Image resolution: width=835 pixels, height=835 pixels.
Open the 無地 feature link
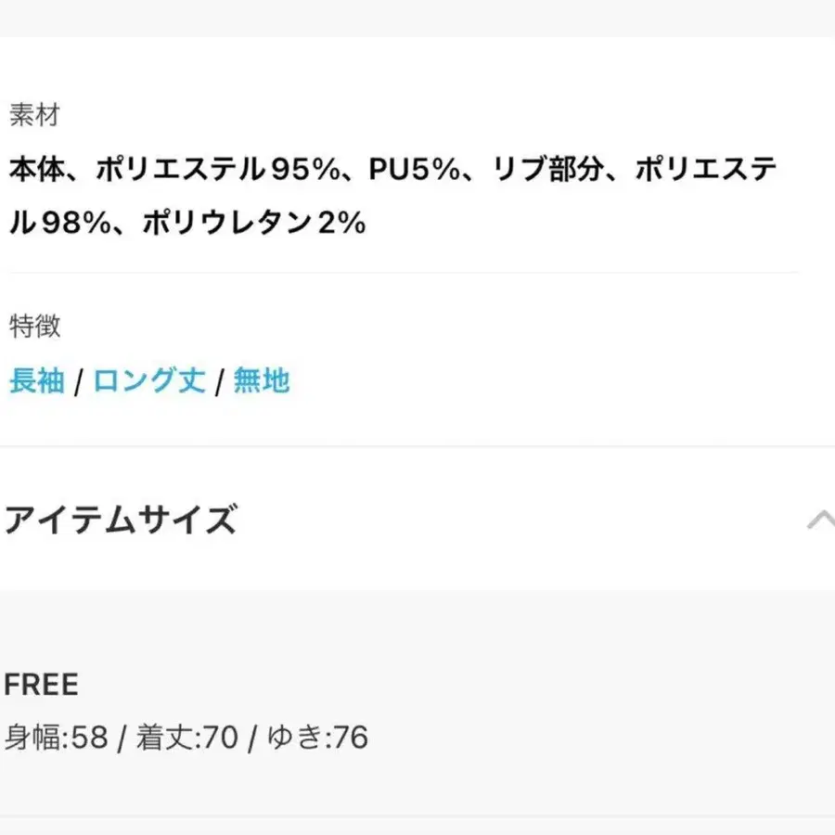262,380
